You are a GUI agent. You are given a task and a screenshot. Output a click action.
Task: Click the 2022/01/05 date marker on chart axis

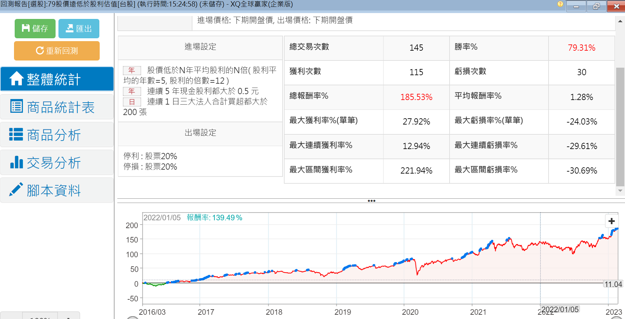tap(560, 310)
